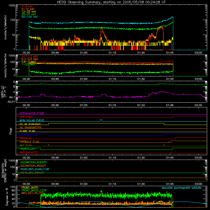
Task: Click the SC_IN_SUNLIGHT flag label
Action: click(30, 124)
